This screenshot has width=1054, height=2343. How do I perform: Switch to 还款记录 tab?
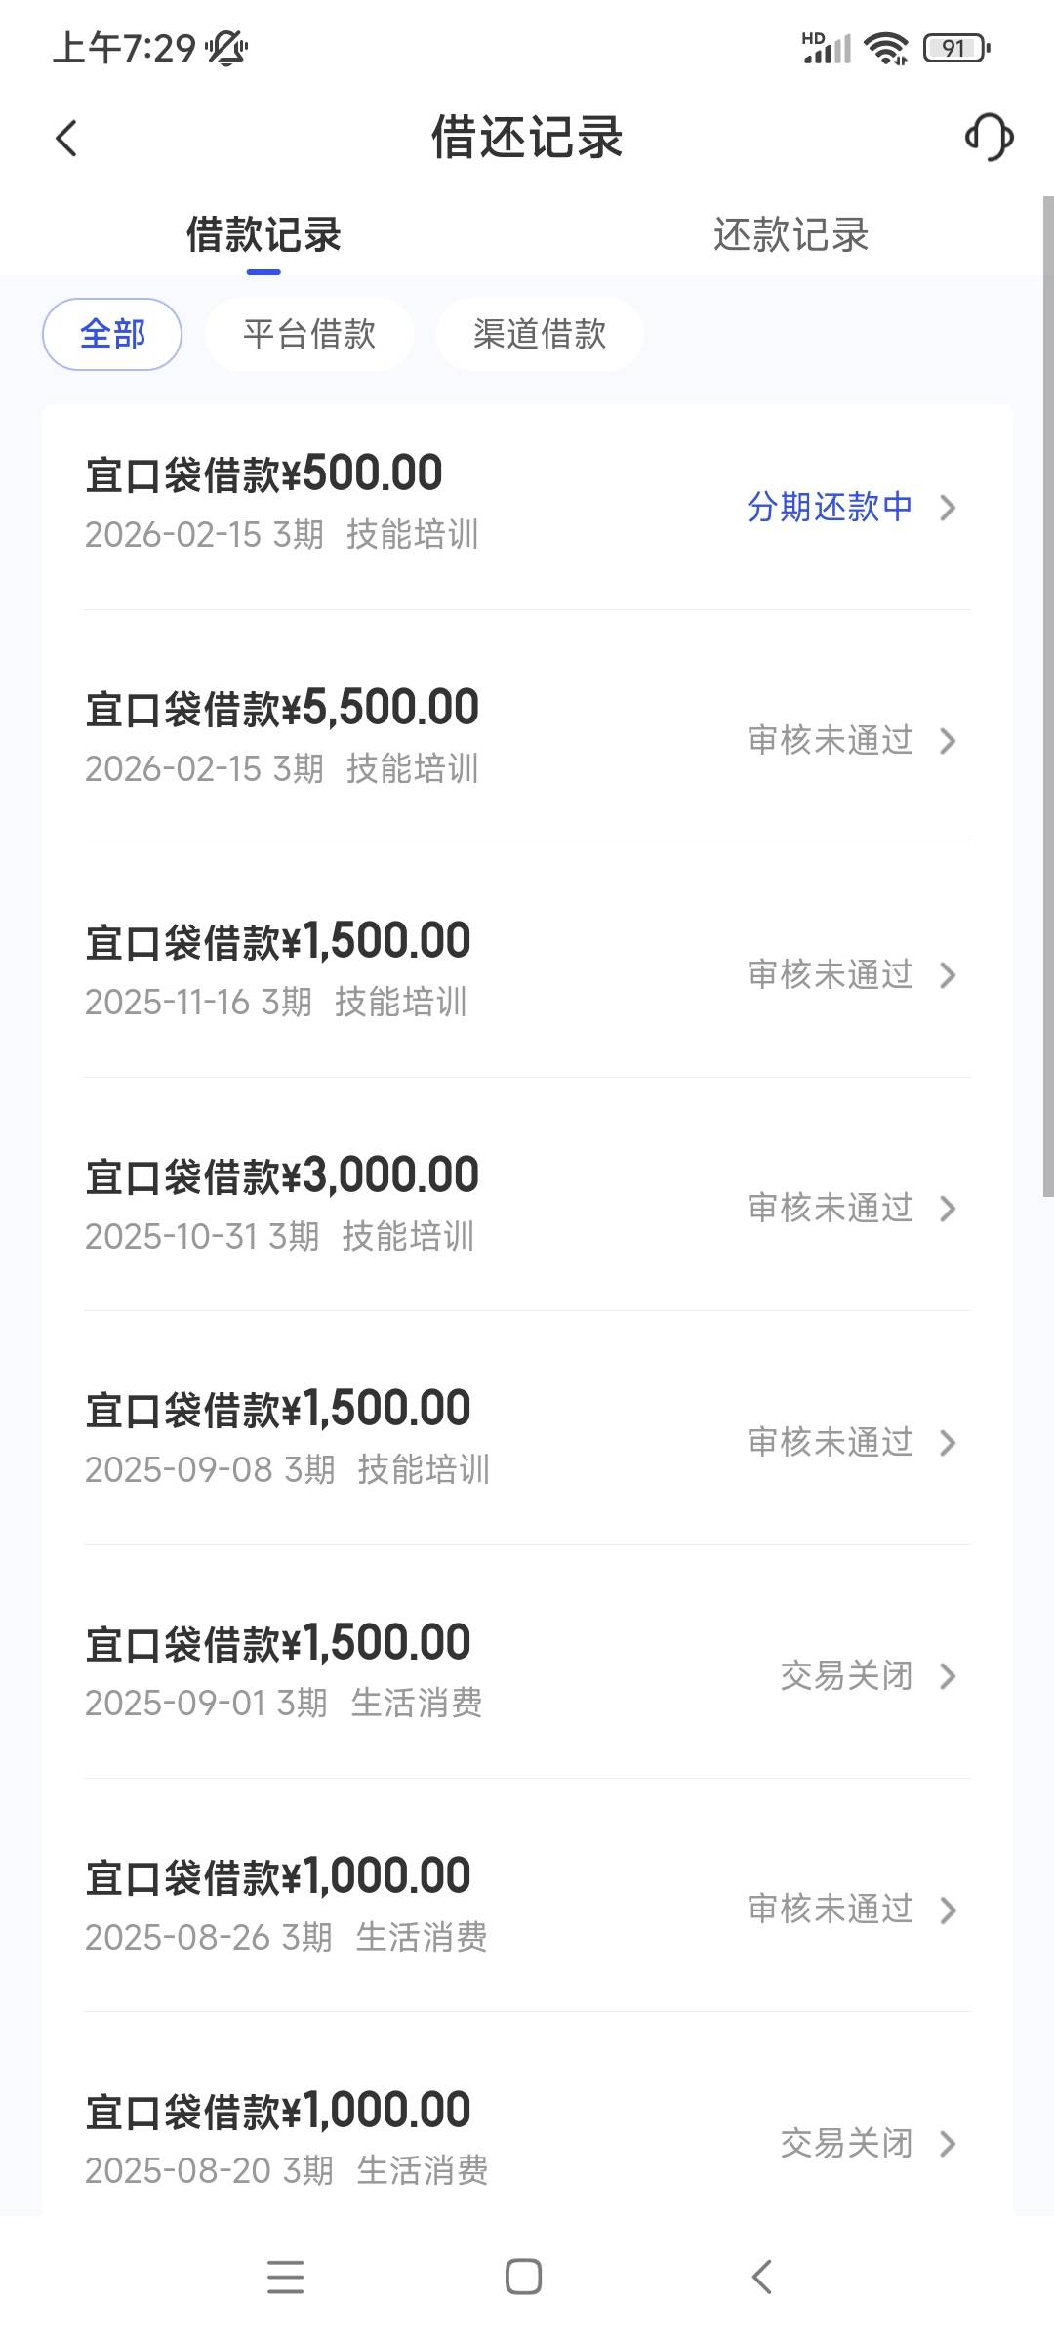[x=790, y=235]
